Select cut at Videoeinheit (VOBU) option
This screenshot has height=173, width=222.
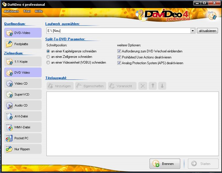48,62
